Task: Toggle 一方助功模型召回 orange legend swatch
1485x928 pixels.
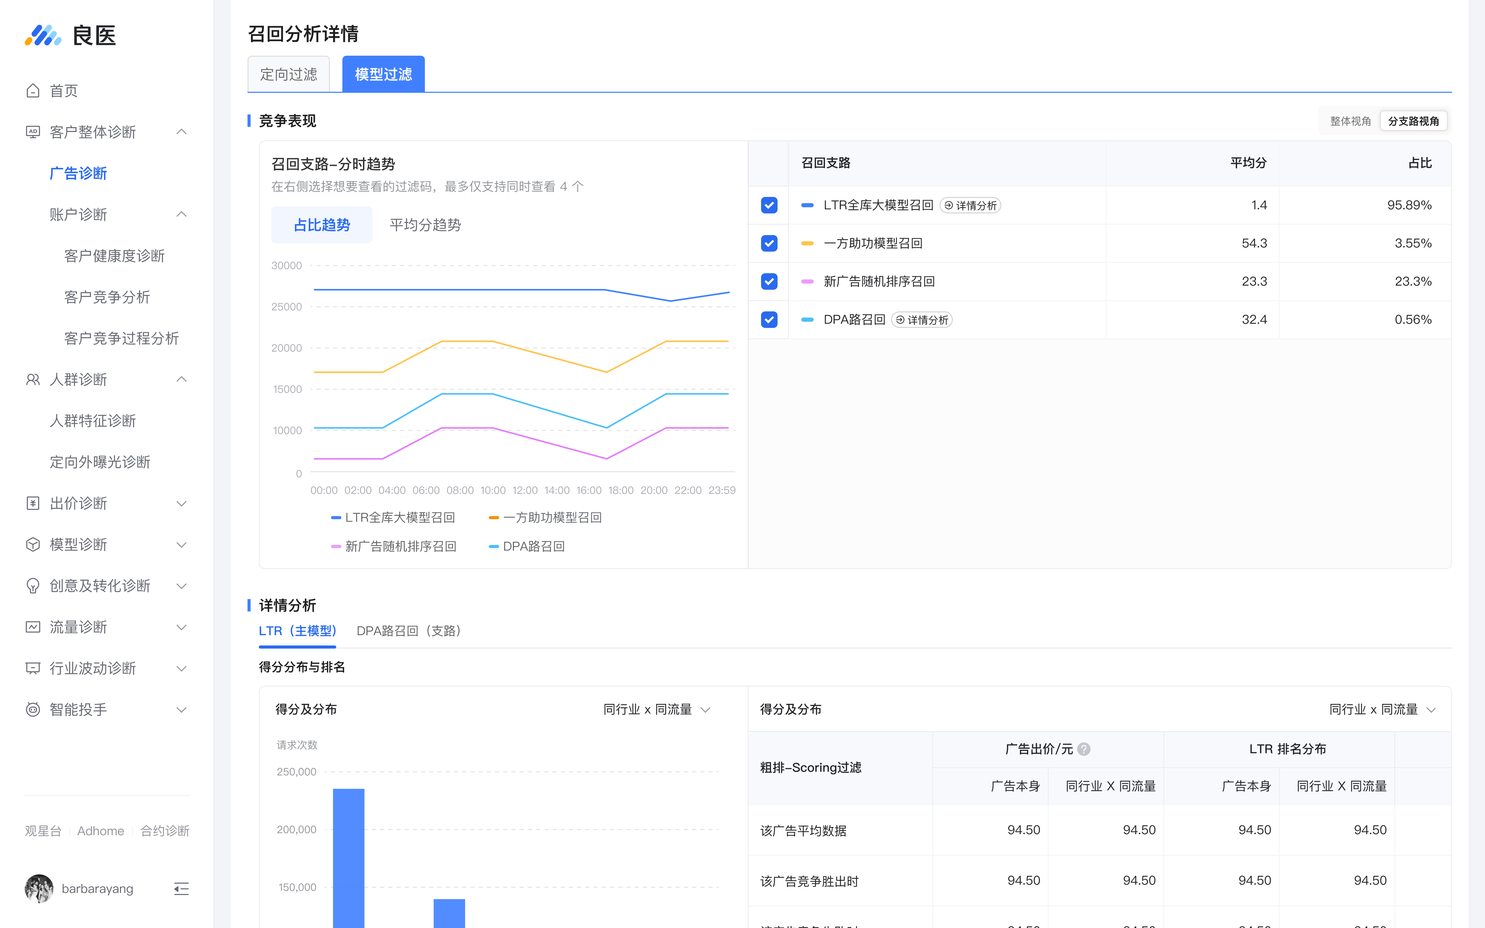Action: (494, 518)
